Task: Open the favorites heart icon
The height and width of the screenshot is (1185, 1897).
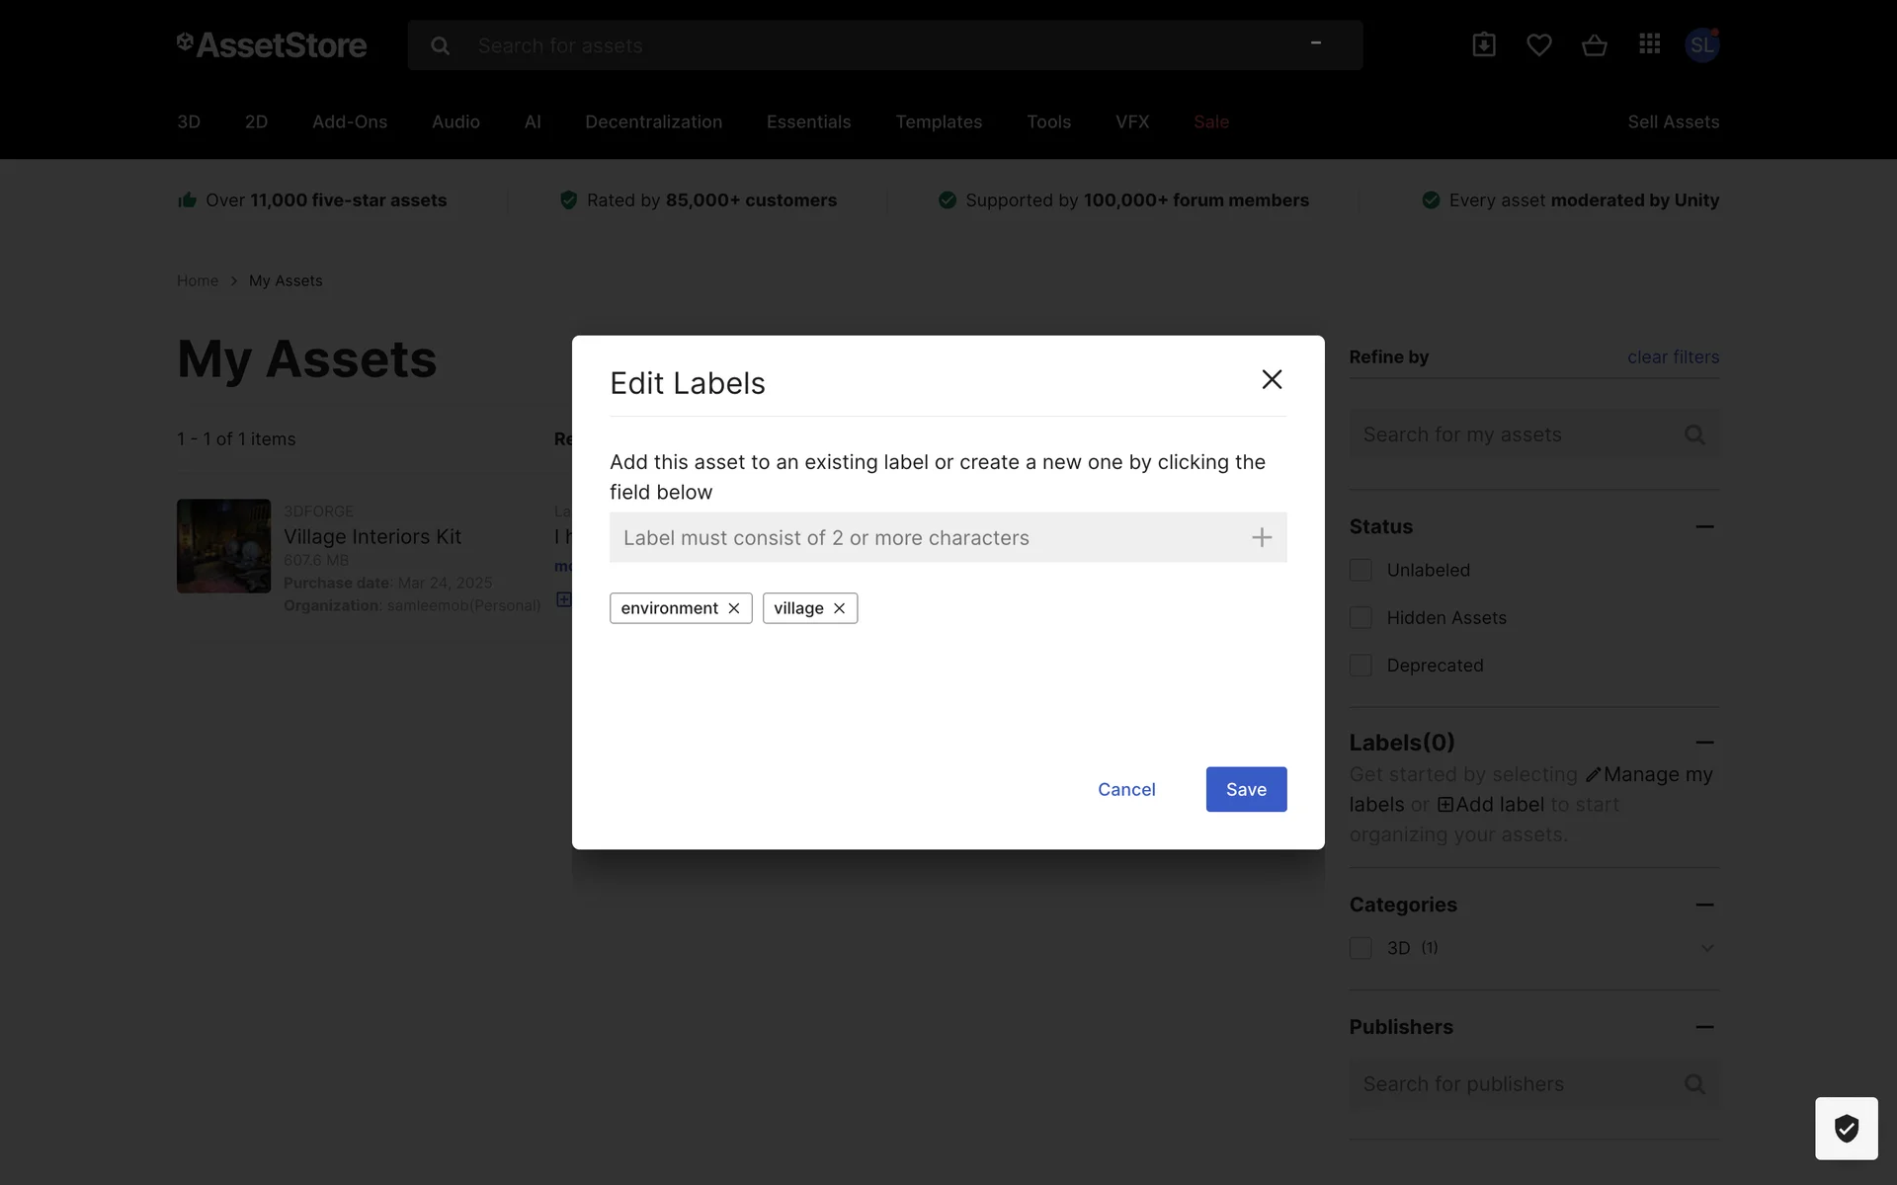Action: click(x=1538, y=44)
